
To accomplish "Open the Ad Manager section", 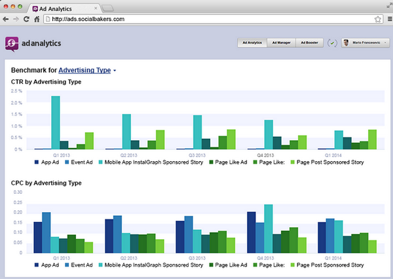I will click(282, 43).
